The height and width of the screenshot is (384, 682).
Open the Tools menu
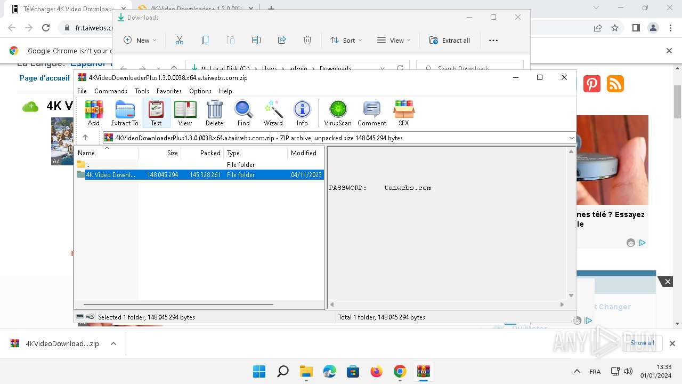[142, 91]
